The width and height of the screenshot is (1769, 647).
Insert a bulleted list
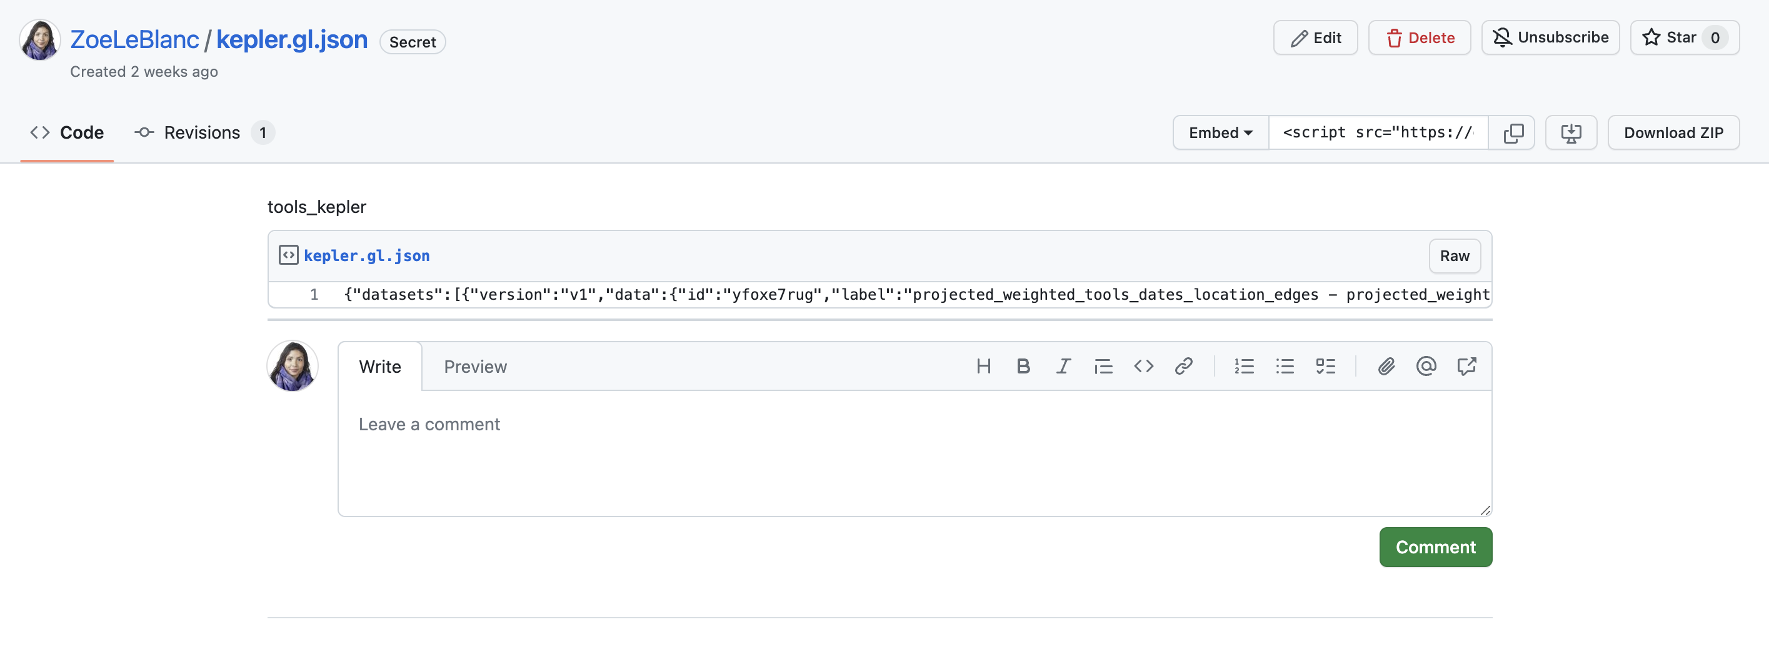pos(1284,367)
